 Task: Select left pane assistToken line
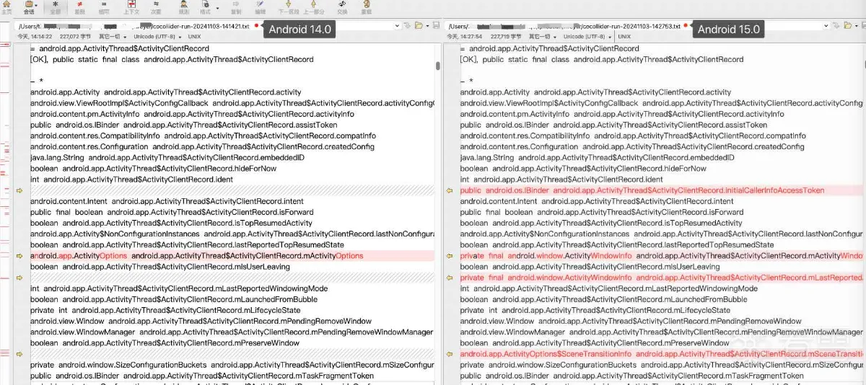coord(231,125)
